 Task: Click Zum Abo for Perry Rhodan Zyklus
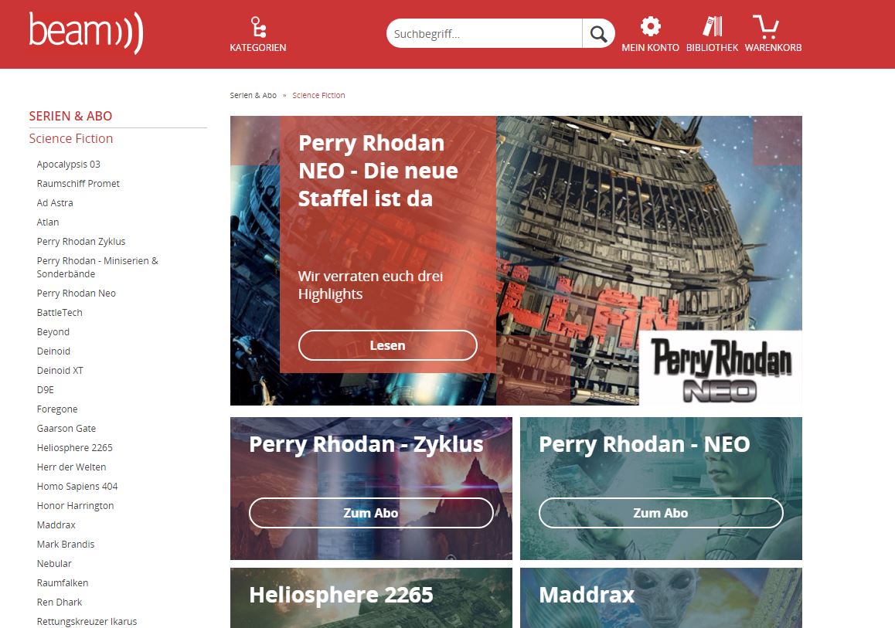click(371, 513)
